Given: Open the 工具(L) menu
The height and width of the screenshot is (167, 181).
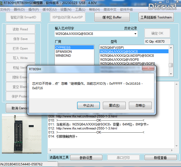Looking at the screenshot, I should point(80,10).
